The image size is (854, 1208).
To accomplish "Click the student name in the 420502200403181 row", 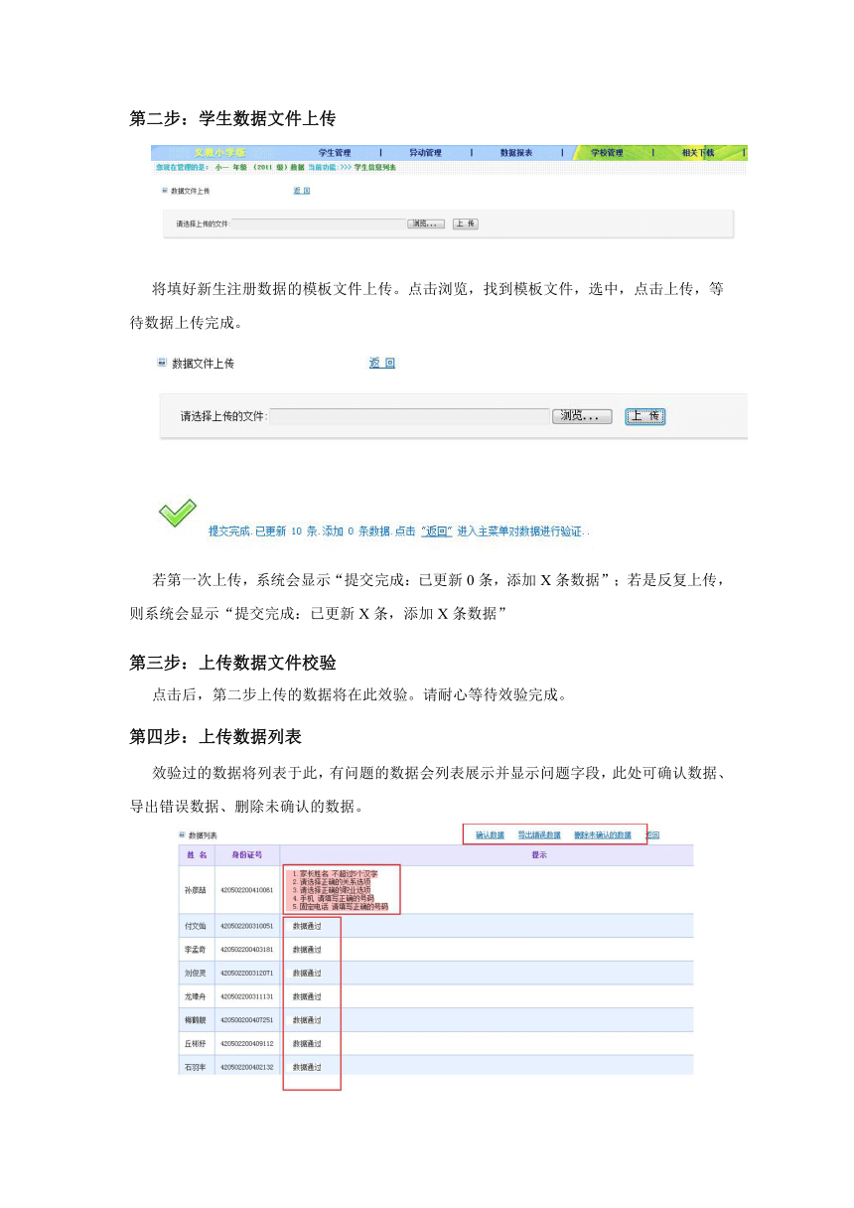I will coord(195,950).
